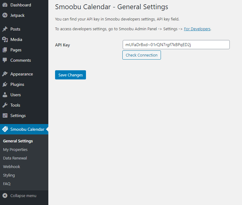Click the Appearance paintbrush icon
This screenshot has width=242, height=205.
(x=5, y=74)
